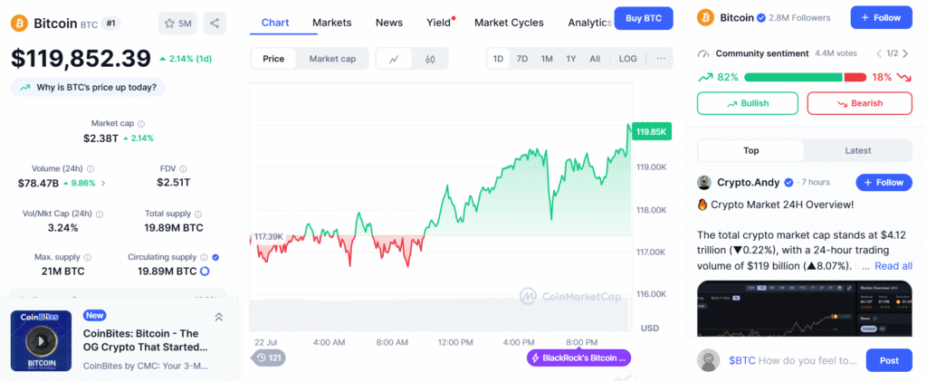Play the CoinBites Bitcoin video thumbnail
927x381 pixels.
point(42,341)
